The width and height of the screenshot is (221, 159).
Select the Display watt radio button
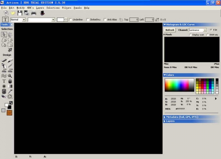[x=190, y=35]
